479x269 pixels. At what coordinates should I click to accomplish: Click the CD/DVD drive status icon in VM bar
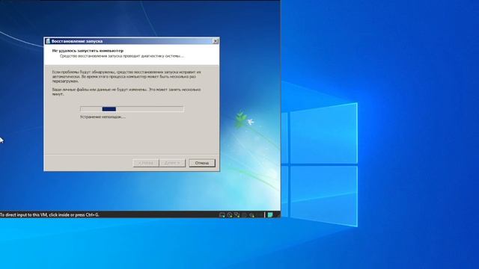[x=230, y=215]
